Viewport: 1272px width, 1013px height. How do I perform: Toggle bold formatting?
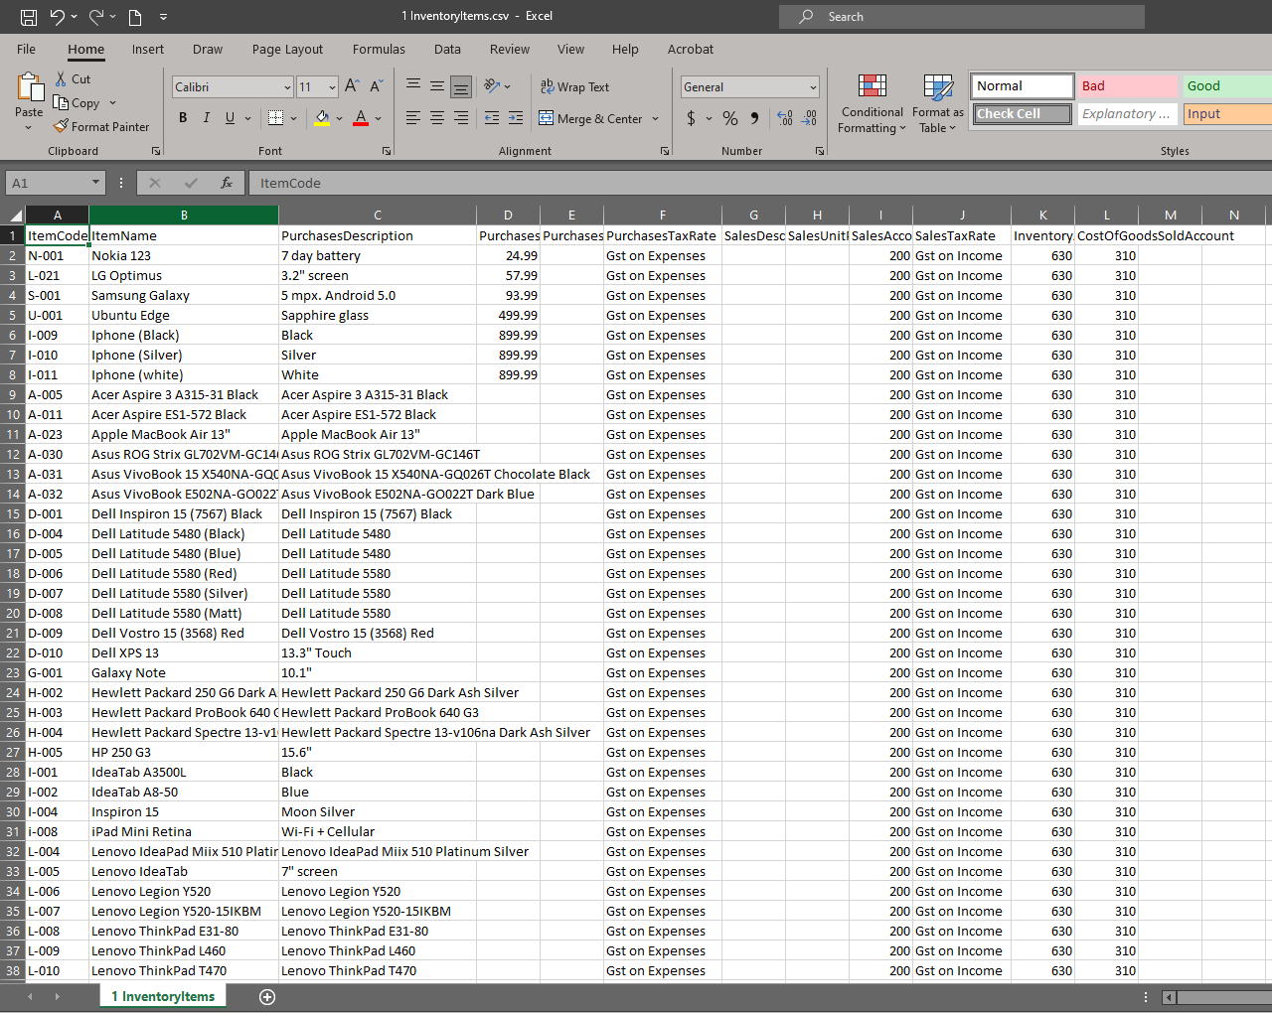pos(183,118)
